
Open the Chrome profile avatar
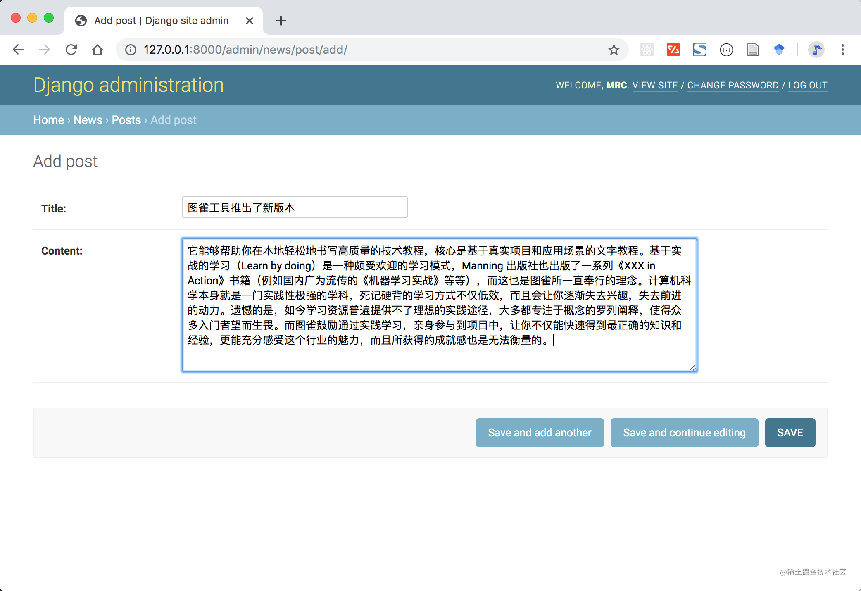coord(816,50)
